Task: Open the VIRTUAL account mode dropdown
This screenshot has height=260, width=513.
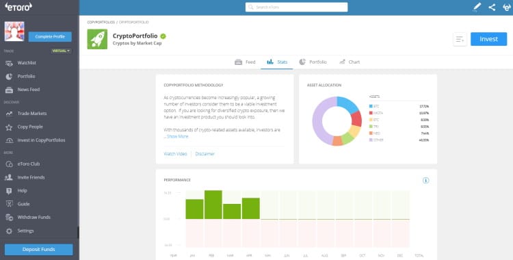Action: coord(61,51)
